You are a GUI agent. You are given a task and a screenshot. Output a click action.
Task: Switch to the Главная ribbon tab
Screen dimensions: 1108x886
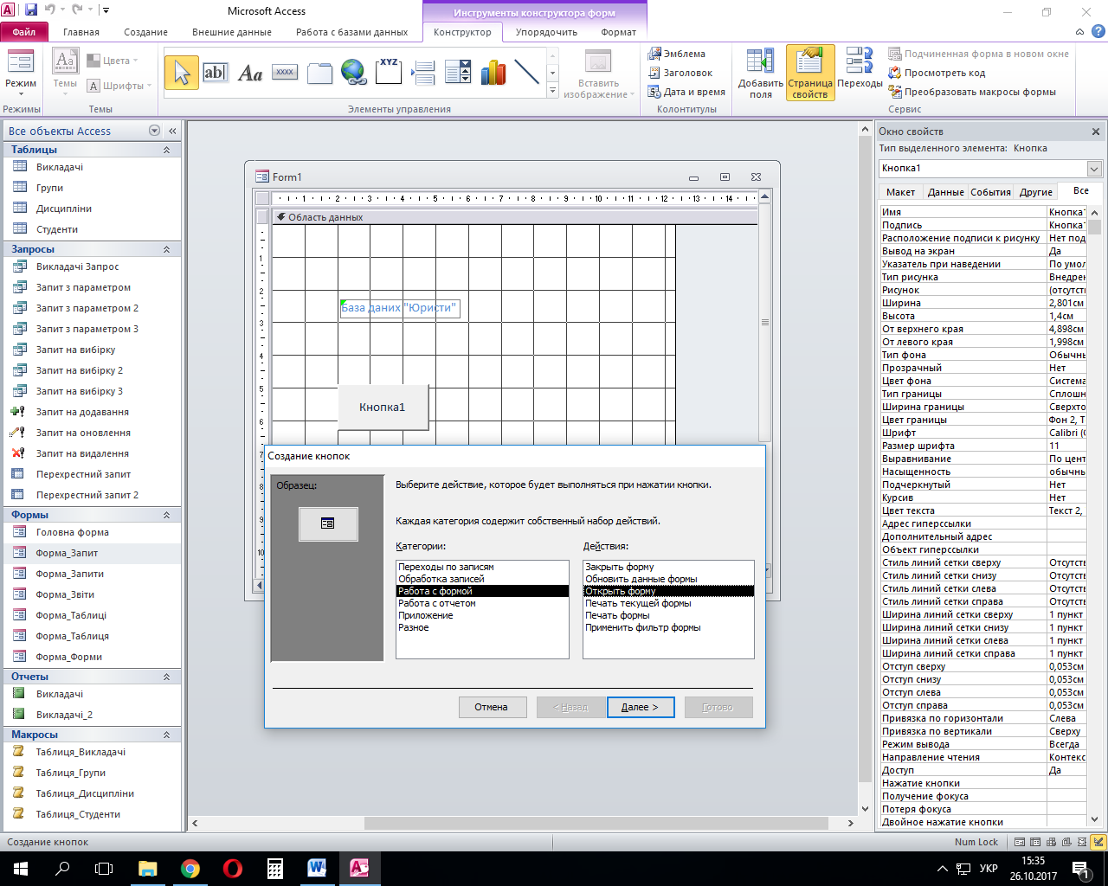(x=81, y=32)
